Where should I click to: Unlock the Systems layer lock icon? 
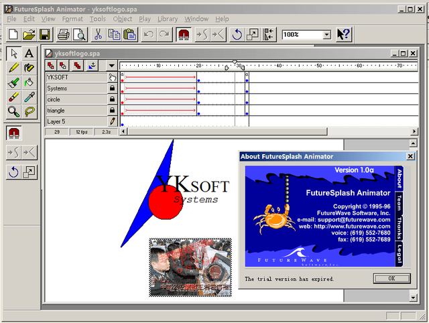pos(112,88)
